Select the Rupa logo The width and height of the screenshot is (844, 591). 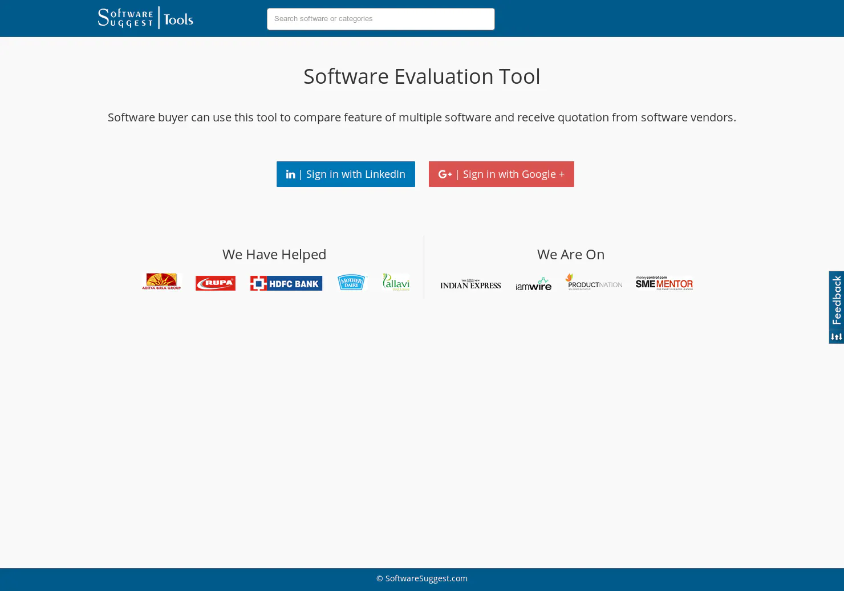216,283
